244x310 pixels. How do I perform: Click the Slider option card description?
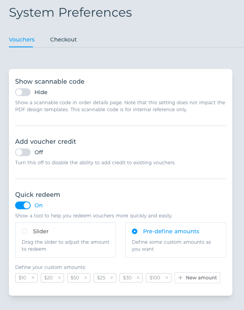[66, 246]
